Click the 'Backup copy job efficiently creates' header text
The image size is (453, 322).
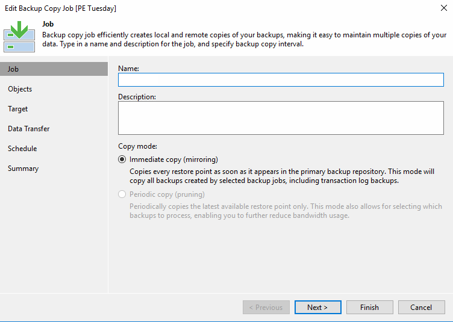tap(244, 40)
